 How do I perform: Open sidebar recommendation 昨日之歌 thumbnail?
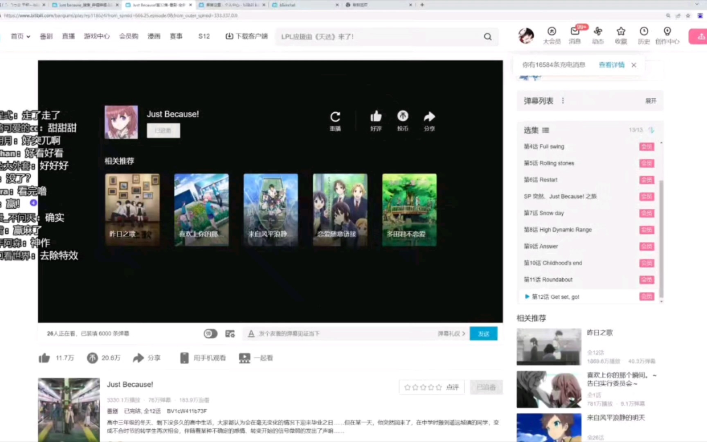[549, 347]
